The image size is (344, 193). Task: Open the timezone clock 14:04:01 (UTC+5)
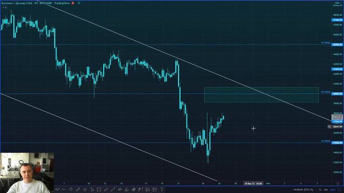point(303,190)
